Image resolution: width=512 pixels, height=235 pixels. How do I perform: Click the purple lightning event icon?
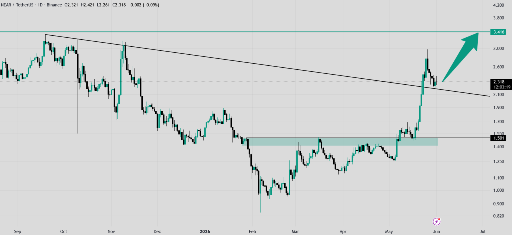pos(437,222)
